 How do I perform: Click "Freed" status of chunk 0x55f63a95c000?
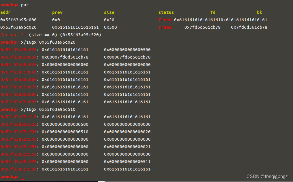[x=165, y=20]
